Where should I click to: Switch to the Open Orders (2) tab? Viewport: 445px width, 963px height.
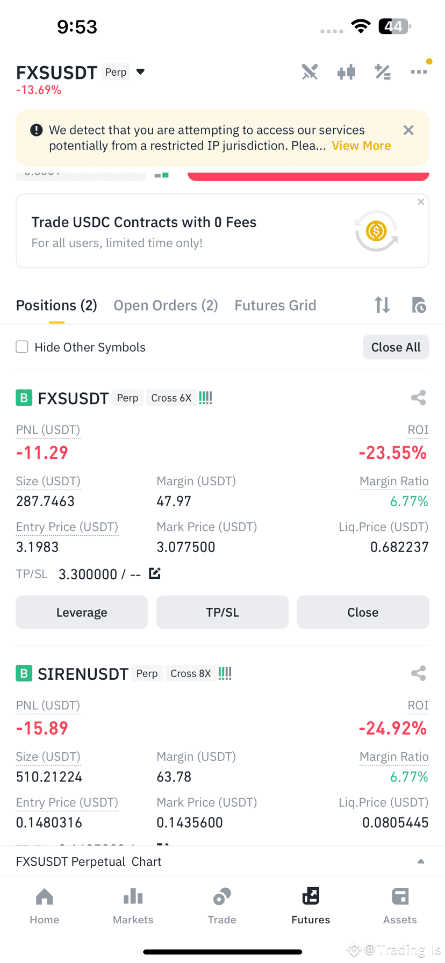(x=166, y=305)
